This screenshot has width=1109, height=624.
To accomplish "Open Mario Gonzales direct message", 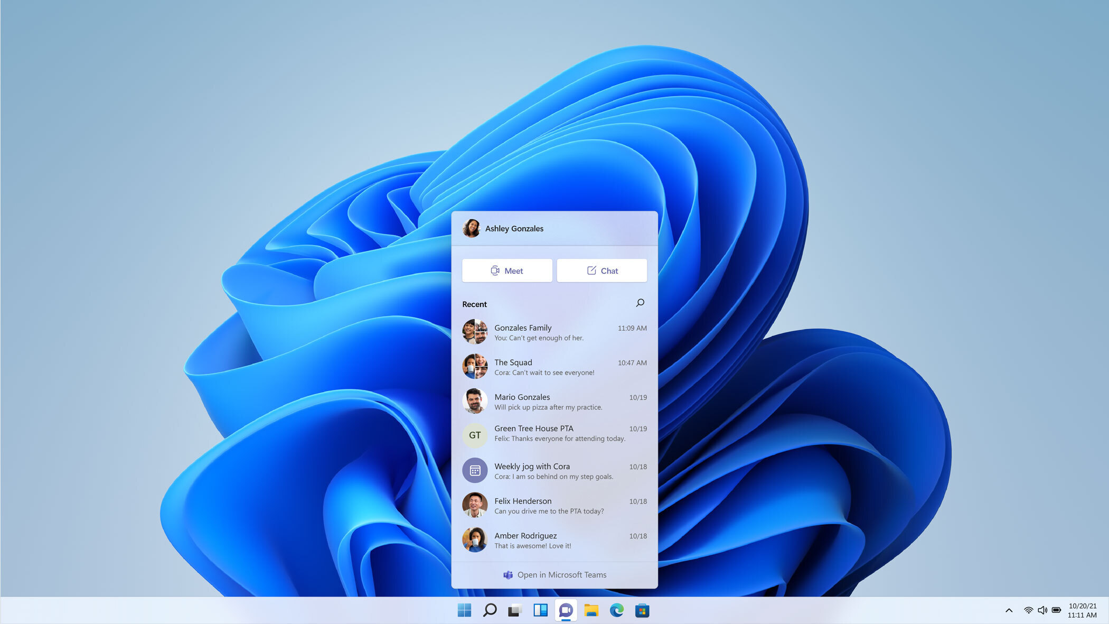I will 554,402.
